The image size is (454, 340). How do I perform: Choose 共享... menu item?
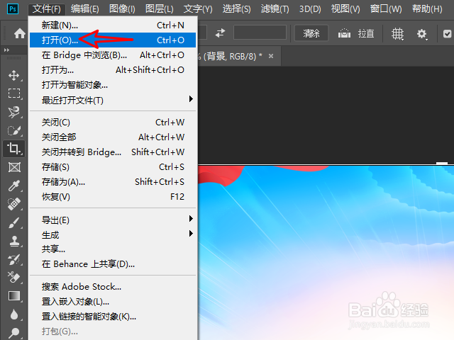point(113,249)
